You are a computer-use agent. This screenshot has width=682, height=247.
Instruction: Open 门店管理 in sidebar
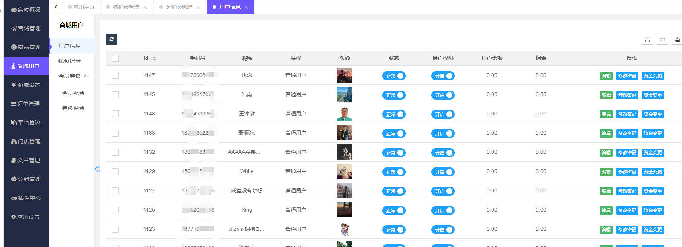pos(26,141)
